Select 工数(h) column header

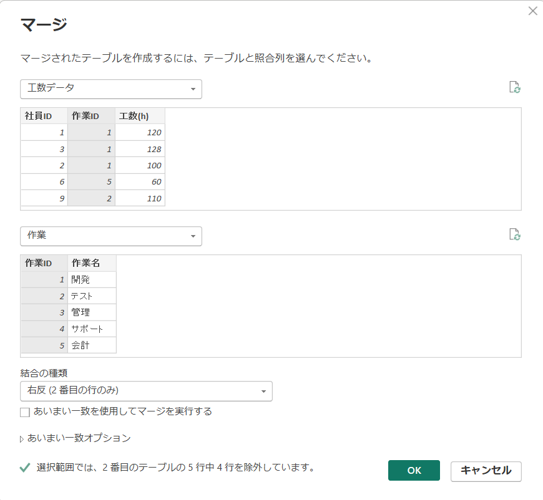140,116
